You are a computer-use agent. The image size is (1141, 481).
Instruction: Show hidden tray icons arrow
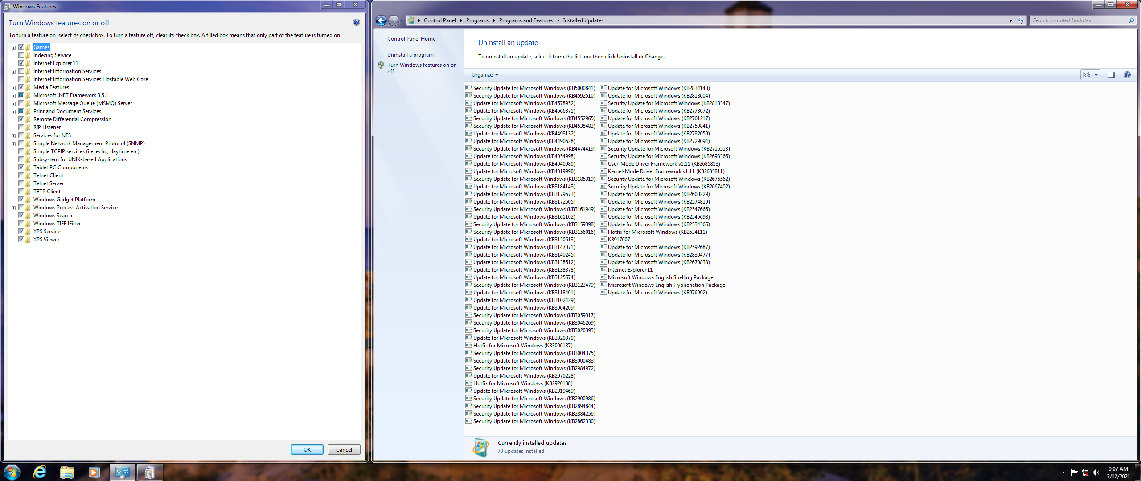pyautogui.click(x=1063, y=473)
